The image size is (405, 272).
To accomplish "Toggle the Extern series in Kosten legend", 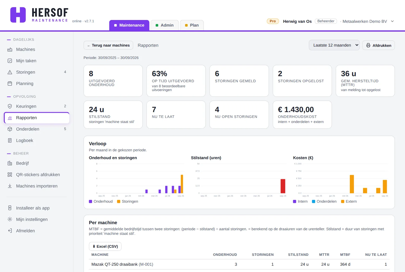I will point(349,202).
